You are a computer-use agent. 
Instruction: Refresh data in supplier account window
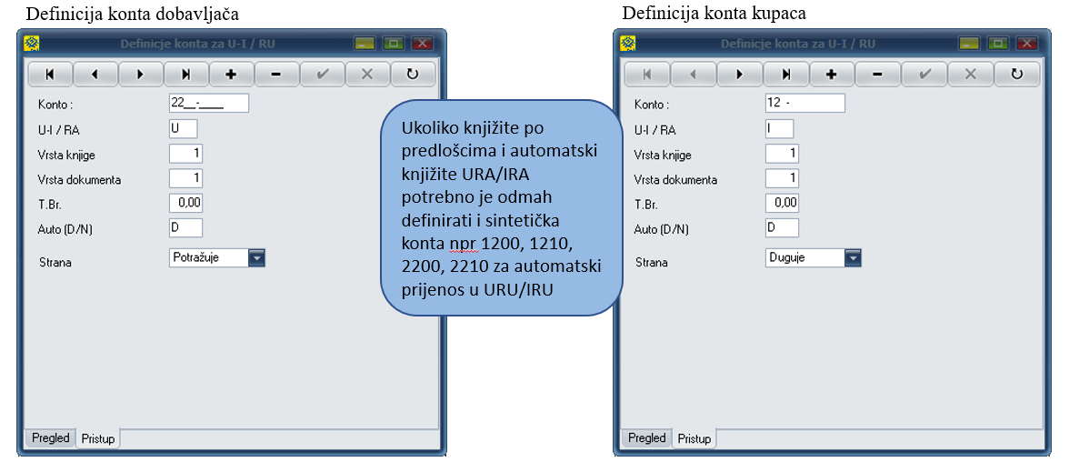pyautogui.click(x=414, y=74)
